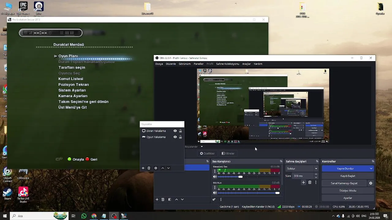Select Oyun Yakalama source row
This screenshot has height=220, width=392.
point(162,137)
